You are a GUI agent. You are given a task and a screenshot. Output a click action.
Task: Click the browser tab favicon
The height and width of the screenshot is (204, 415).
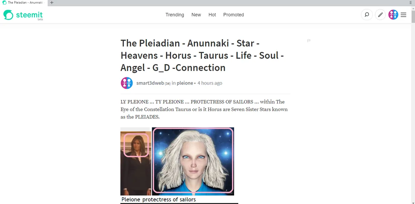[x=4, y=3]
